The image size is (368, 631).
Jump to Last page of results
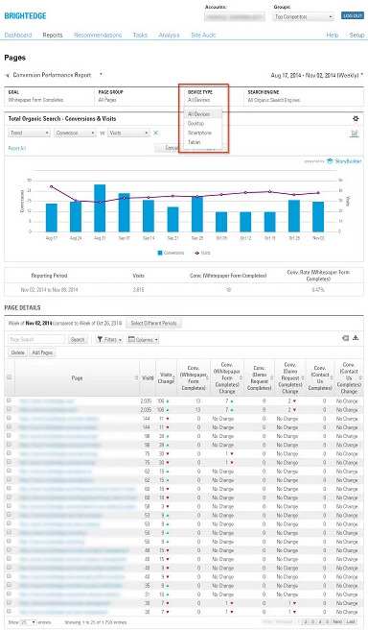351,621
